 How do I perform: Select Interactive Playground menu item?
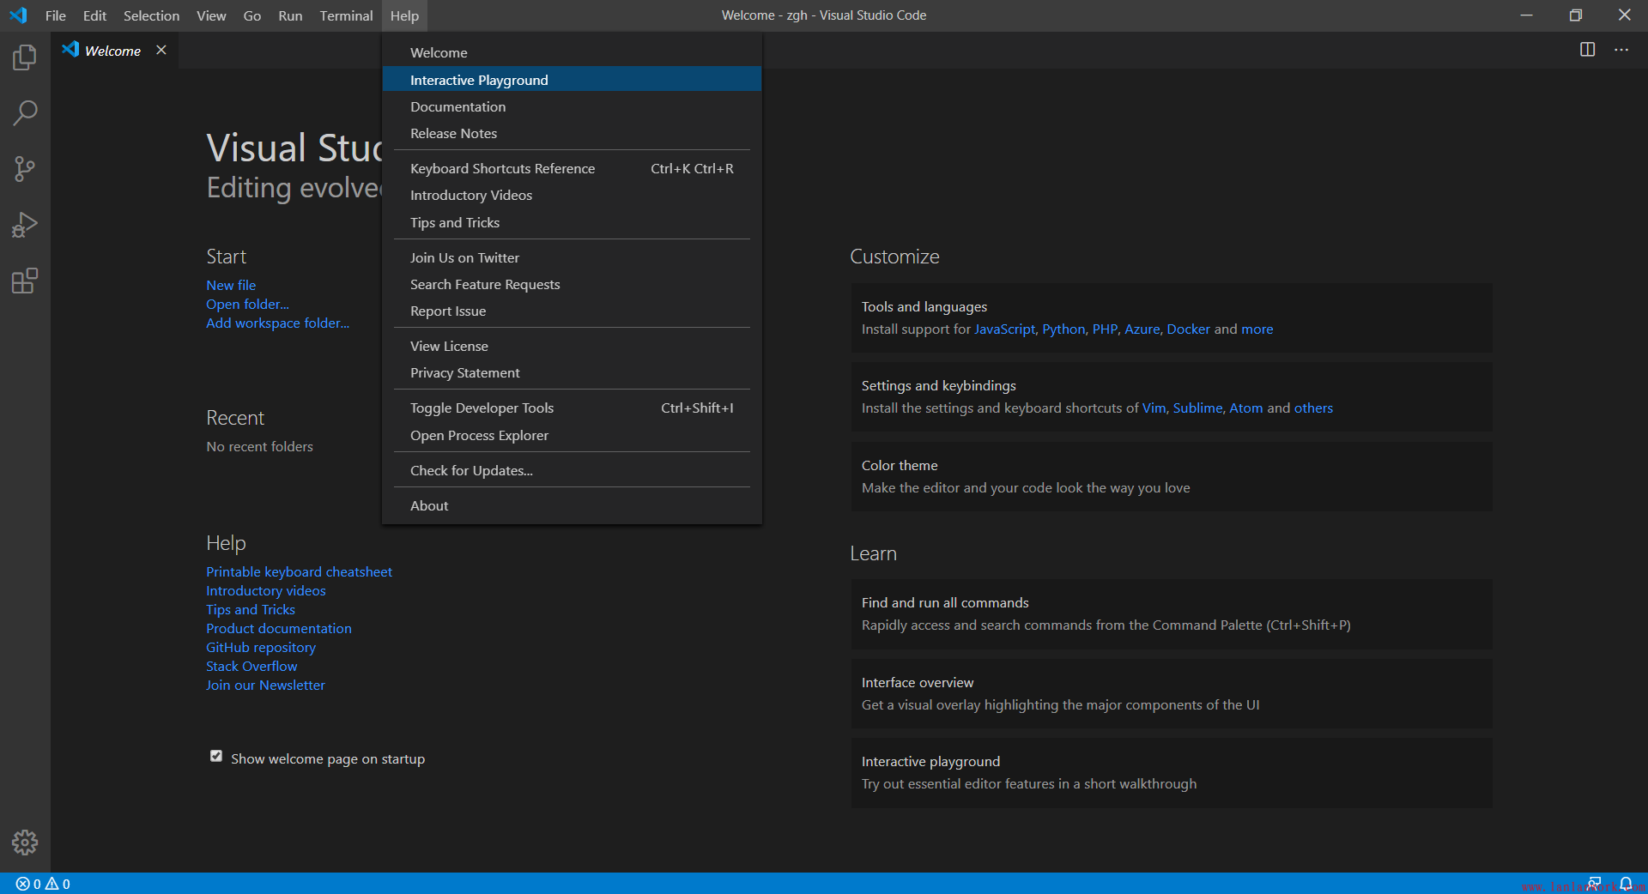tap(479, 80)
